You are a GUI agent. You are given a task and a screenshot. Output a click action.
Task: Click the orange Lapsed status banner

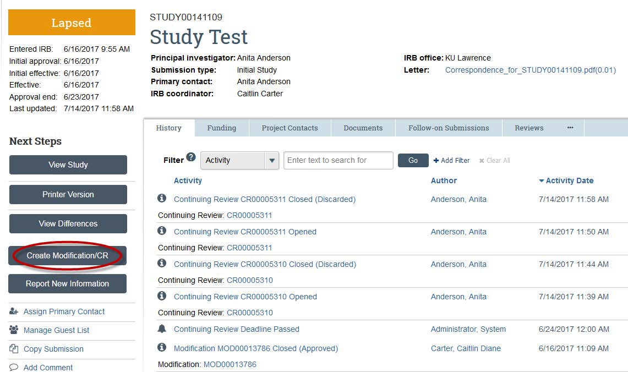pos(72,23)
